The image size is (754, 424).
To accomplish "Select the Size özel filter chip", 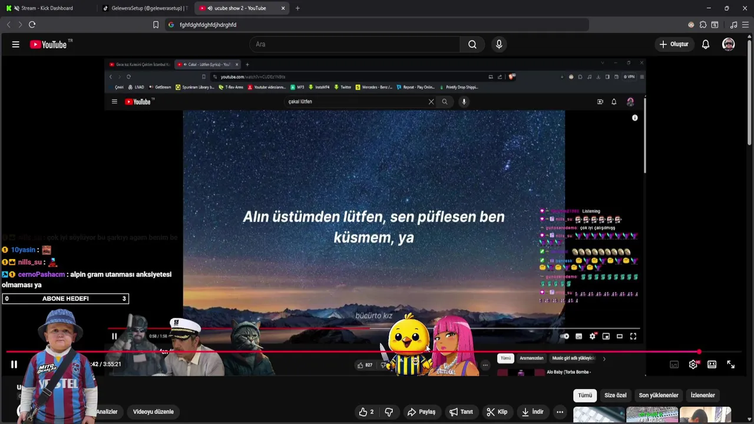I will click(616, 395).
